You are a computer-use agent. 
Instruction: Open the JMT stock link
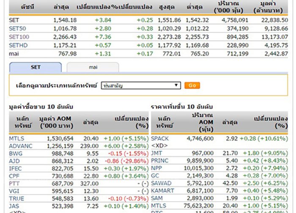[x=156, y=153]
